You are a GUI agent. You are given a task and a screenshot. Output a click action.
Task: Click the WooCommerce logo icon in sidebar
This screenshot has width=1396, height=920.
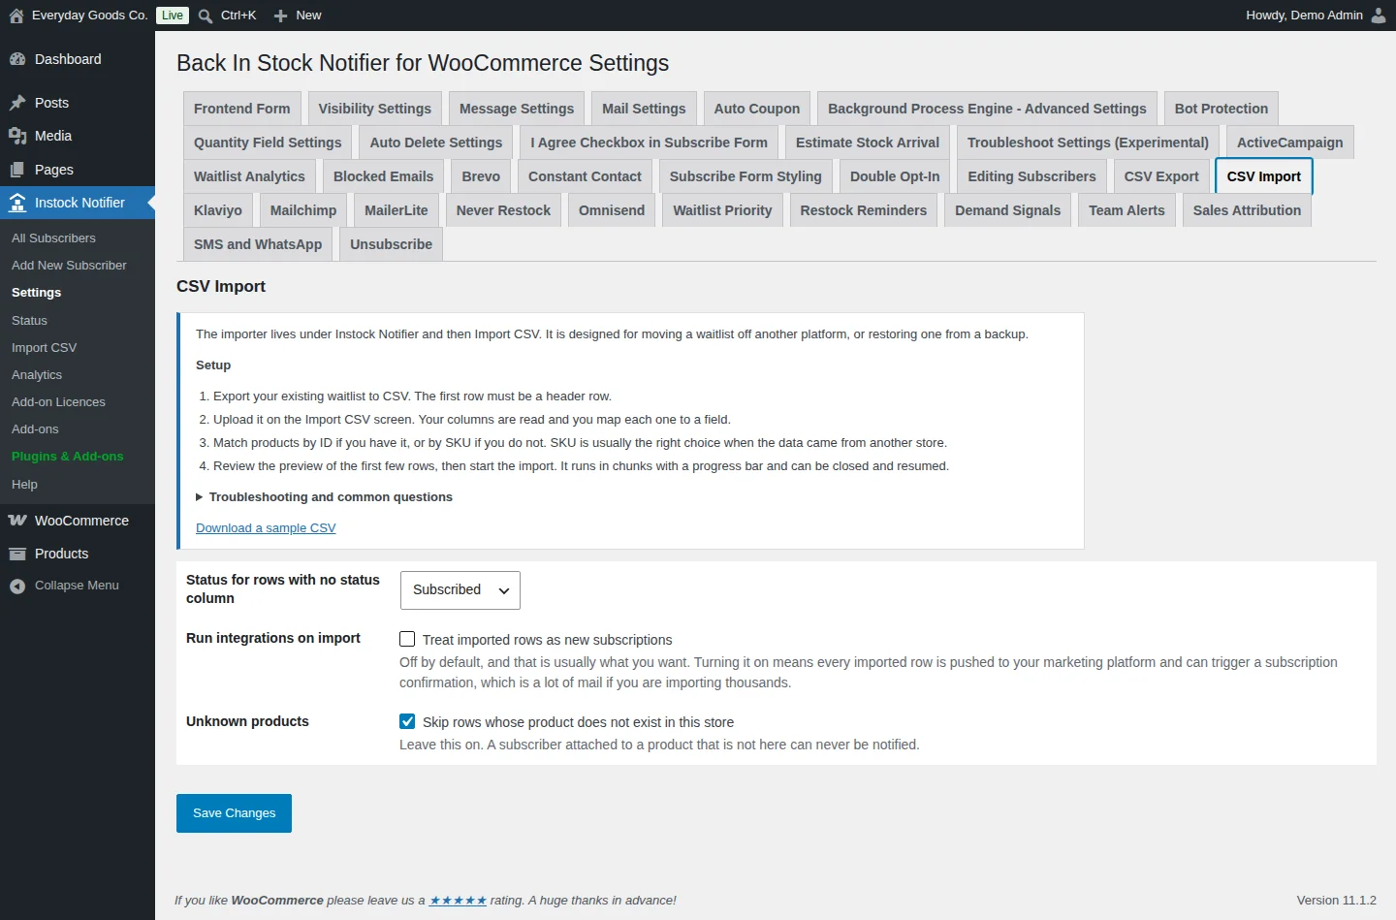point(17,521)
